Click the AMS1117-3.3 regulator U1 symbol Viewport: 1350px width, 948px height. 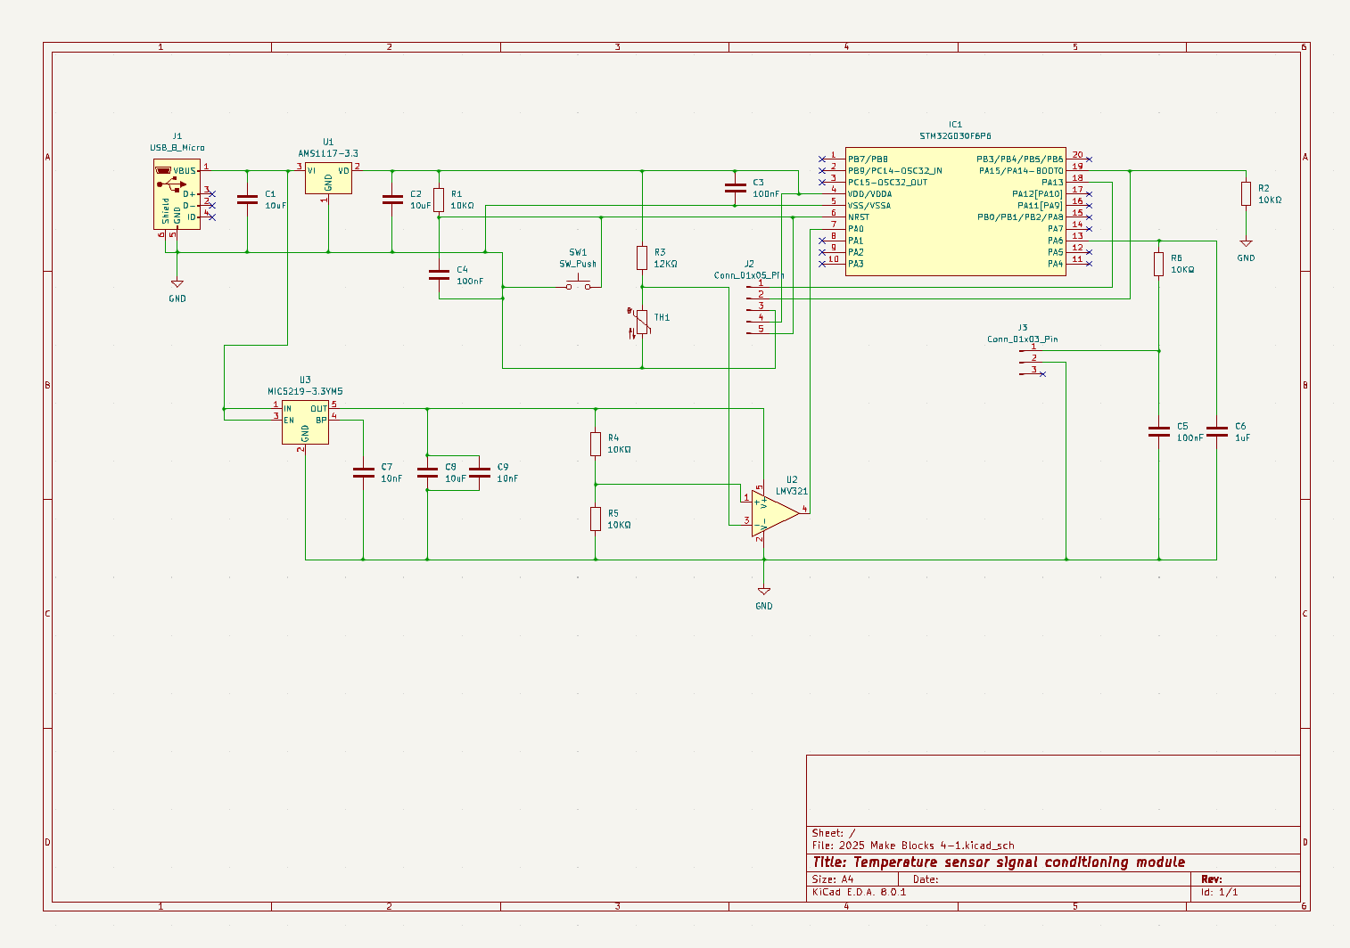pos(328,178)
